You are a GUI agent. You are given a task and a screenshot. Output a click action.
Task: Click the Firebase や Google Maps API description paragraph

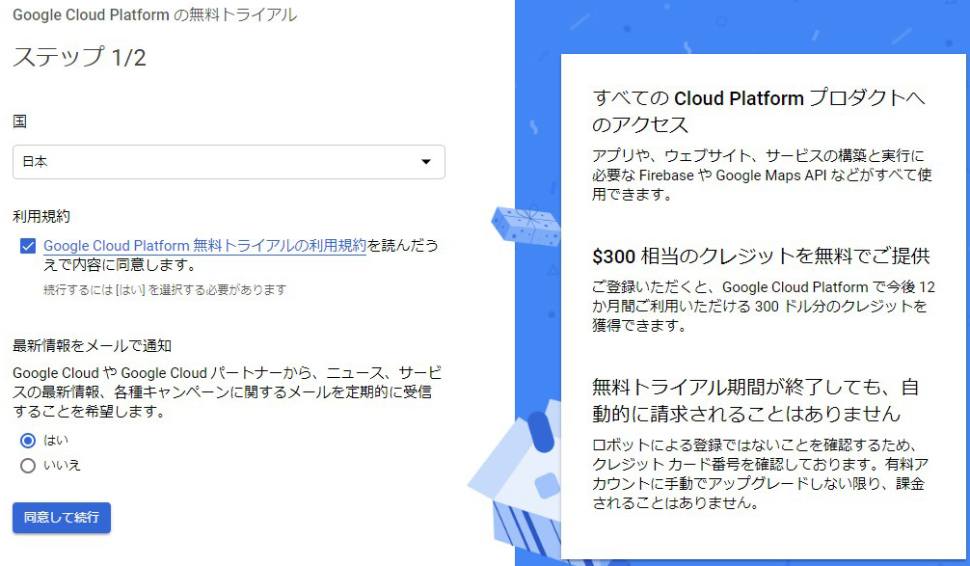pos(762,175)
